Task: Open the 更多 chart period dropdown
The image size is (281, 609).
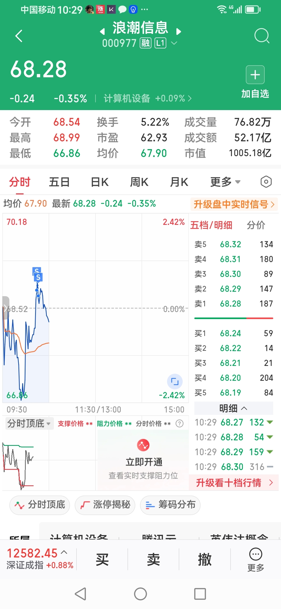Action: click(225, 182)
